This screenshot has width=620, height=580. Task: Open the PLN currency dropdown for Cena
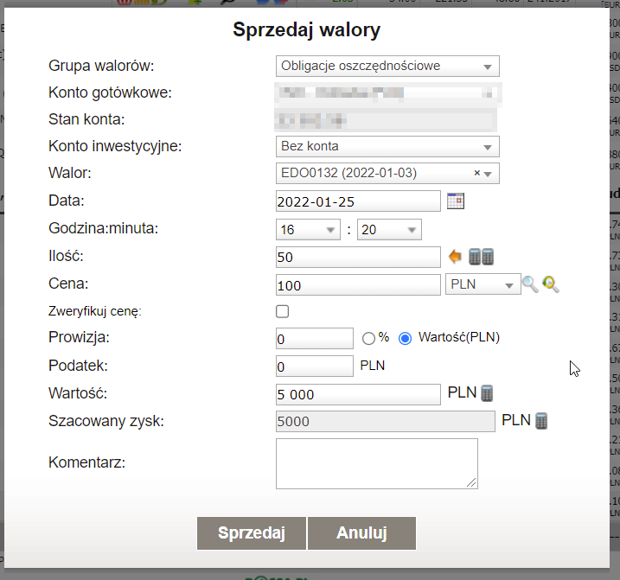pos(483,284)
